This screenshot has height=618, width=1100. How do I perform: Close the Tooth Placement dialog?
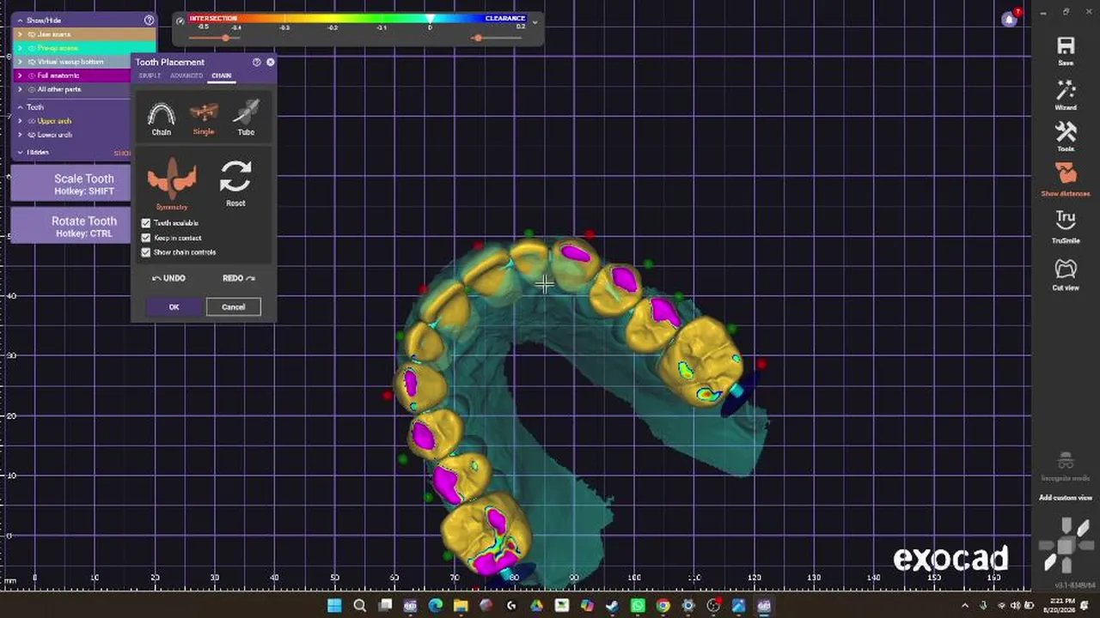pos(271,62)
